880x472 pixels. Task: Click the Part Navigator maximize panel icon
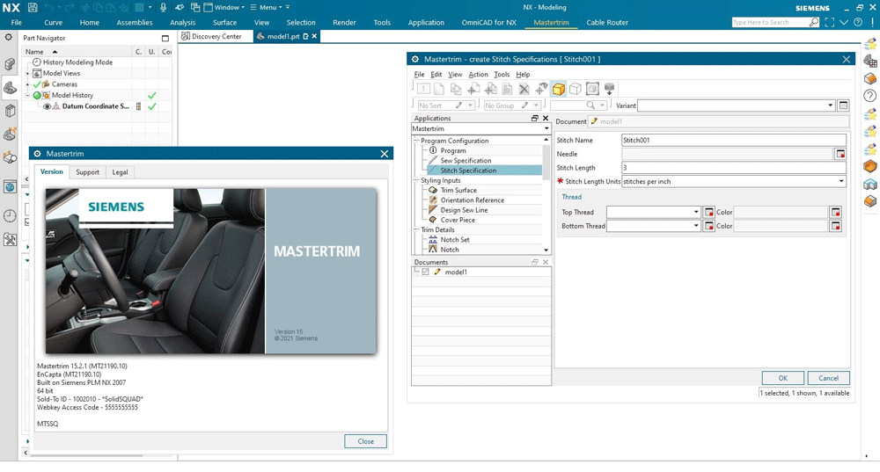coord(165,38)
